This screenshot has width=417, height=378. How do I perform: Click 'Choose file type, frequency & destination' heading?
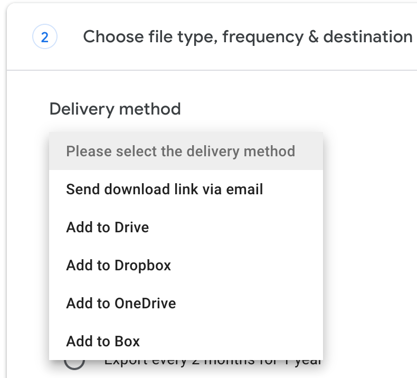click(248, 37)
